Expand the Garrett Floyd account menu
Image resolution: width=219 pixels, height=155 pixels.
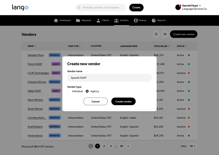tap(200, 6)
